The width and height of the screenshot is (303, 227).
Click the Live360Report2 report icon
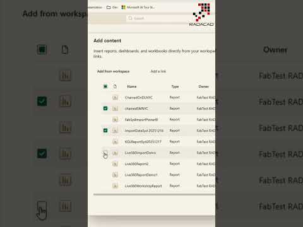pos(115,164)
